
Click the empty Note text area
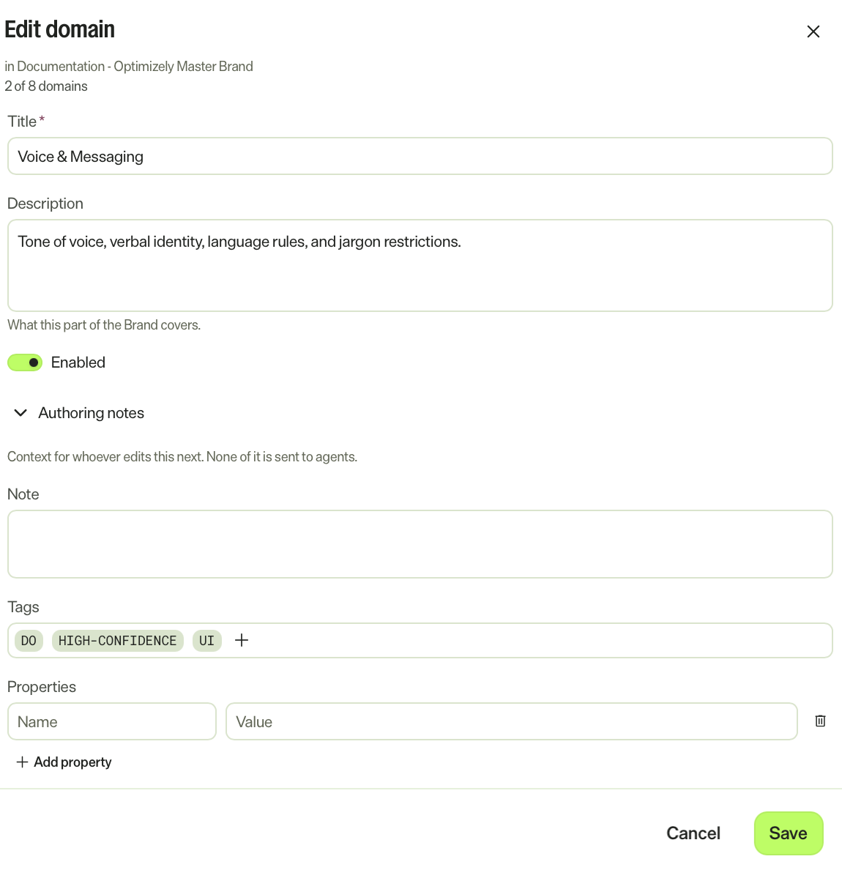(420, 543)
